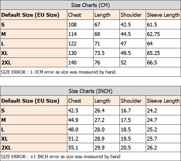181x161 pixels.
Task: Select the S row label in CM chart
Action: pos(3,25)
